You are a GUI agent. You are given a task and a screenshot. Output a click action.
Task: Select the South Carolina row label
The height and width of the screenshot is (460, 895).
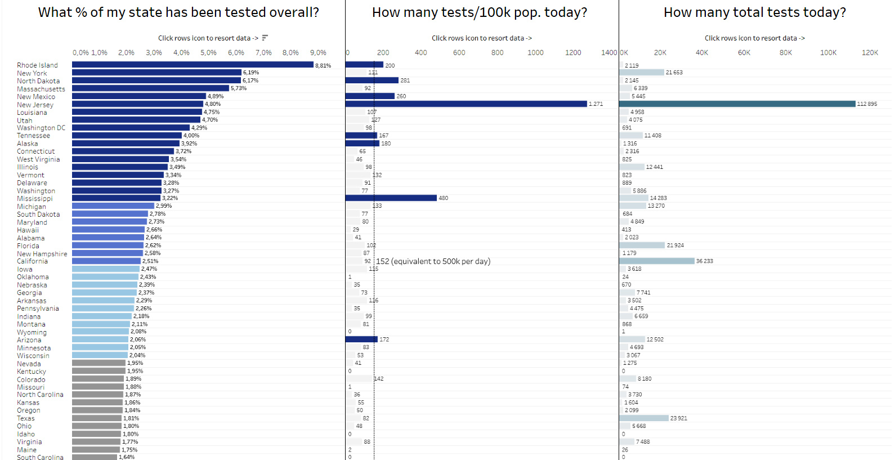40,457
